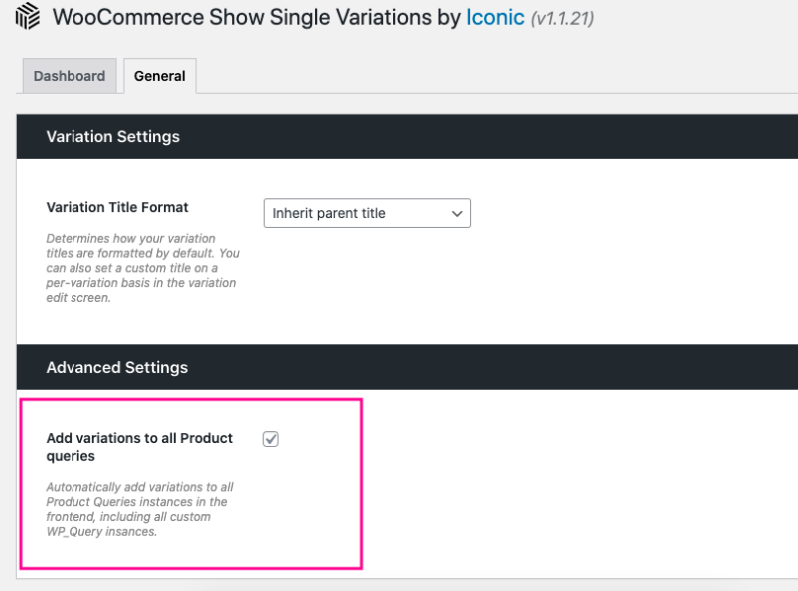Screen dimensions: 798x591
Task: Click the Iconic logo icon beside title
Action: point(28,18)
